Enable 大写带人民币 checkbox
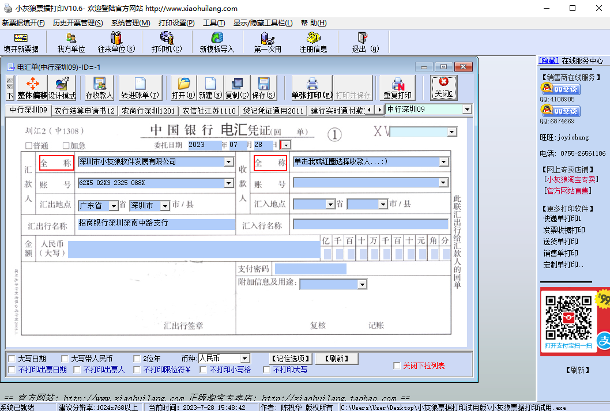The width and height of the screenshot is (610, 411). point(65,359)
